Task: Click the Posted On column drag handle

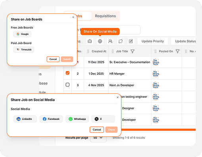Action: click(156, 51)
